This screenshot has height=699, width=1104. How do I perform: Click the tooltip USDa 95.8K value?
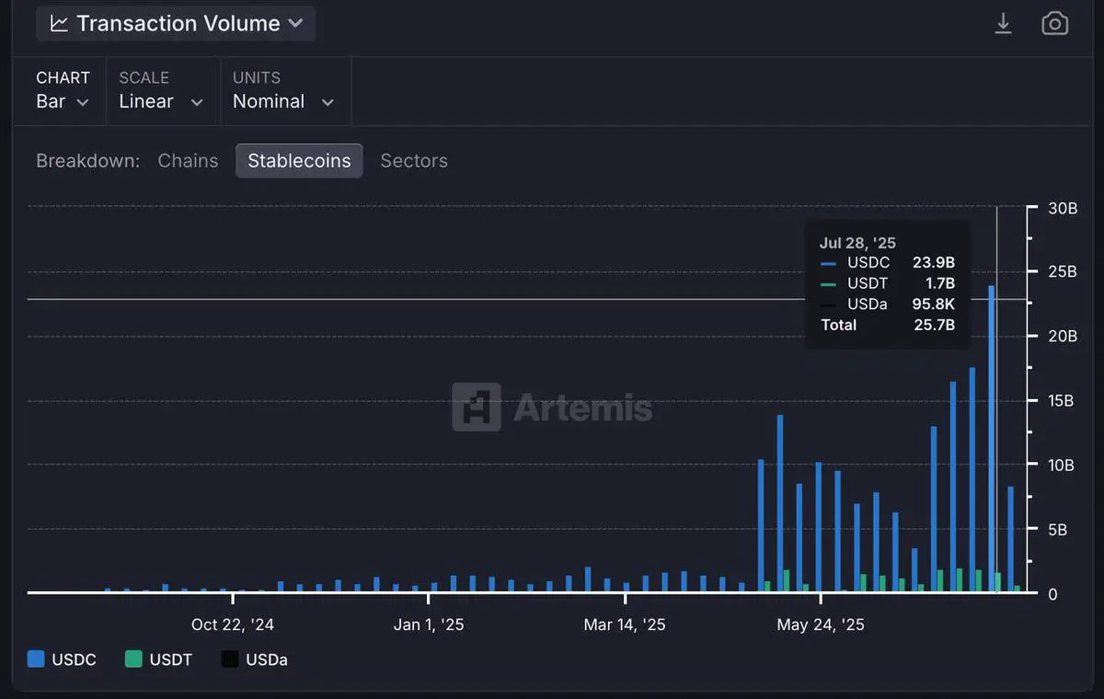[933, 304]
